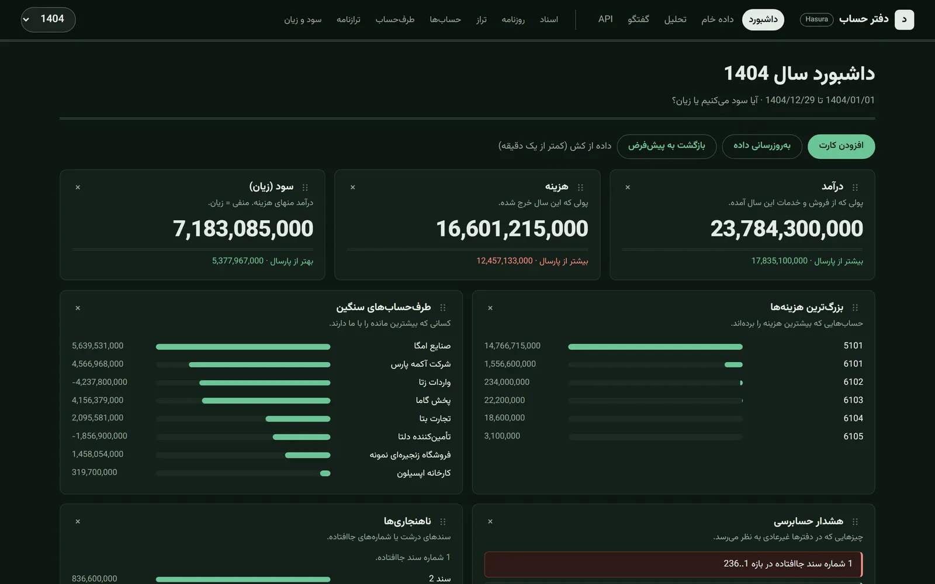Open the 1404 year dropdown
This screenshot has width=935, height=584.
[x=49, y=19]
